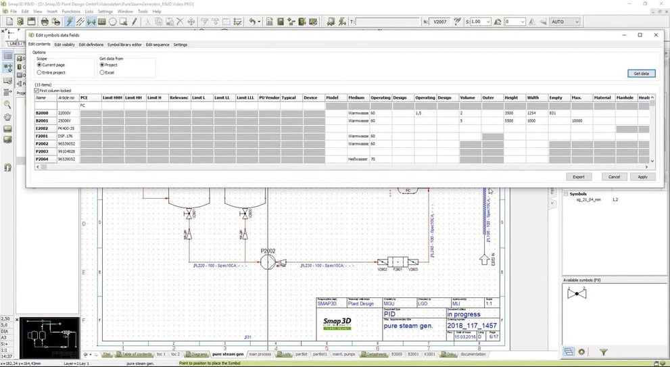Click the rotation angle icon before 0
The width and height of the screenshot is (670, 367).
(498, 22)
